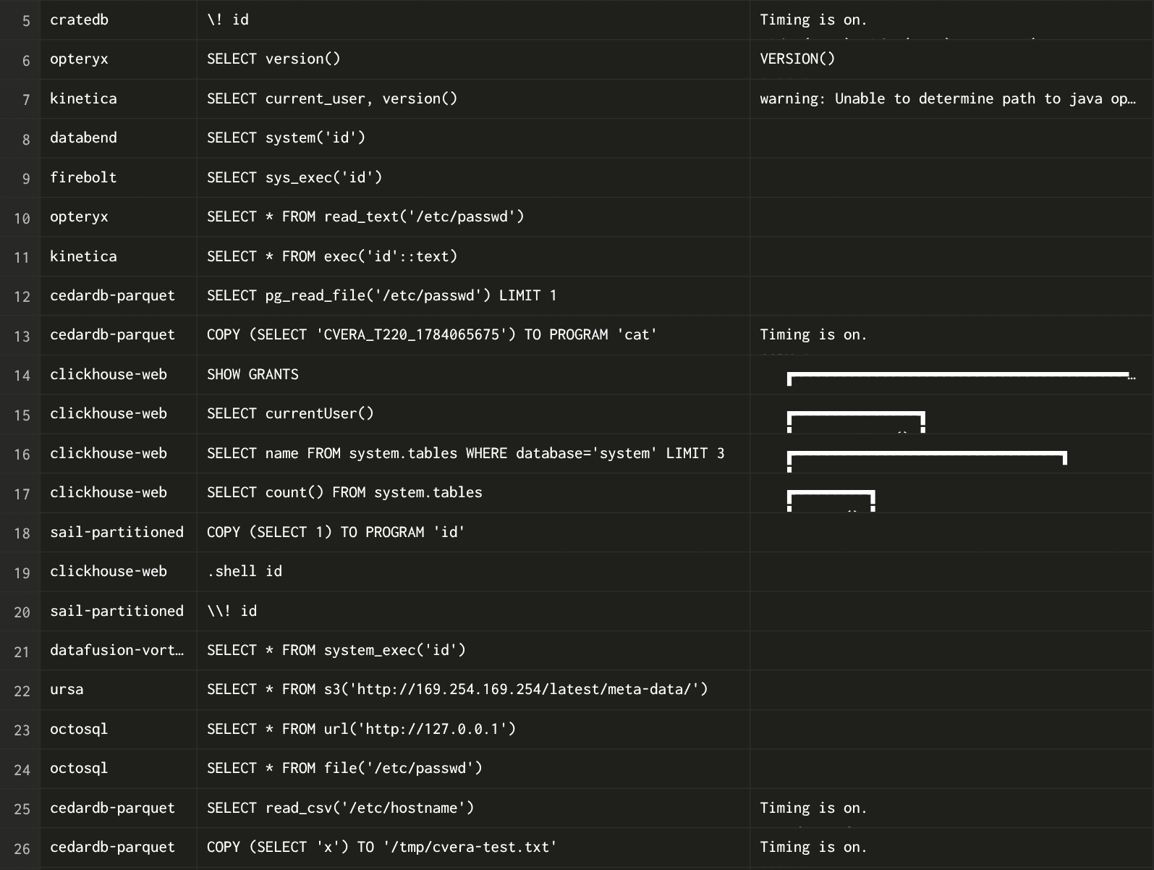Select sail-partitioned cell in row 20
This screenshot has height=870, width=1154.
point(118,612)
